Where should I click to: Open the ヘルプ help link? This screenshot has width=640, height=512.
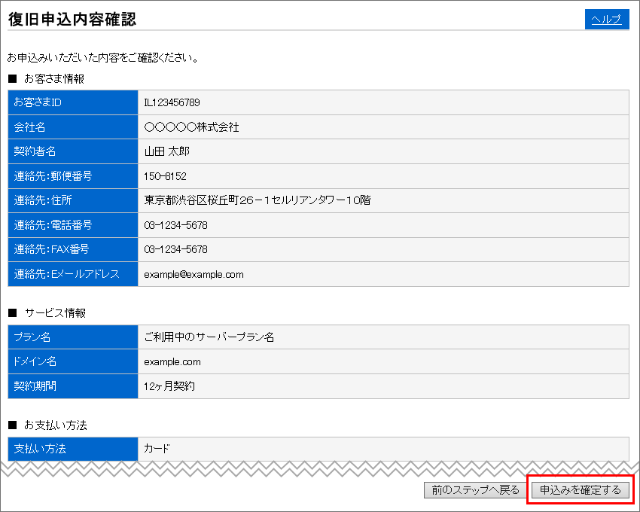(607, 19)
